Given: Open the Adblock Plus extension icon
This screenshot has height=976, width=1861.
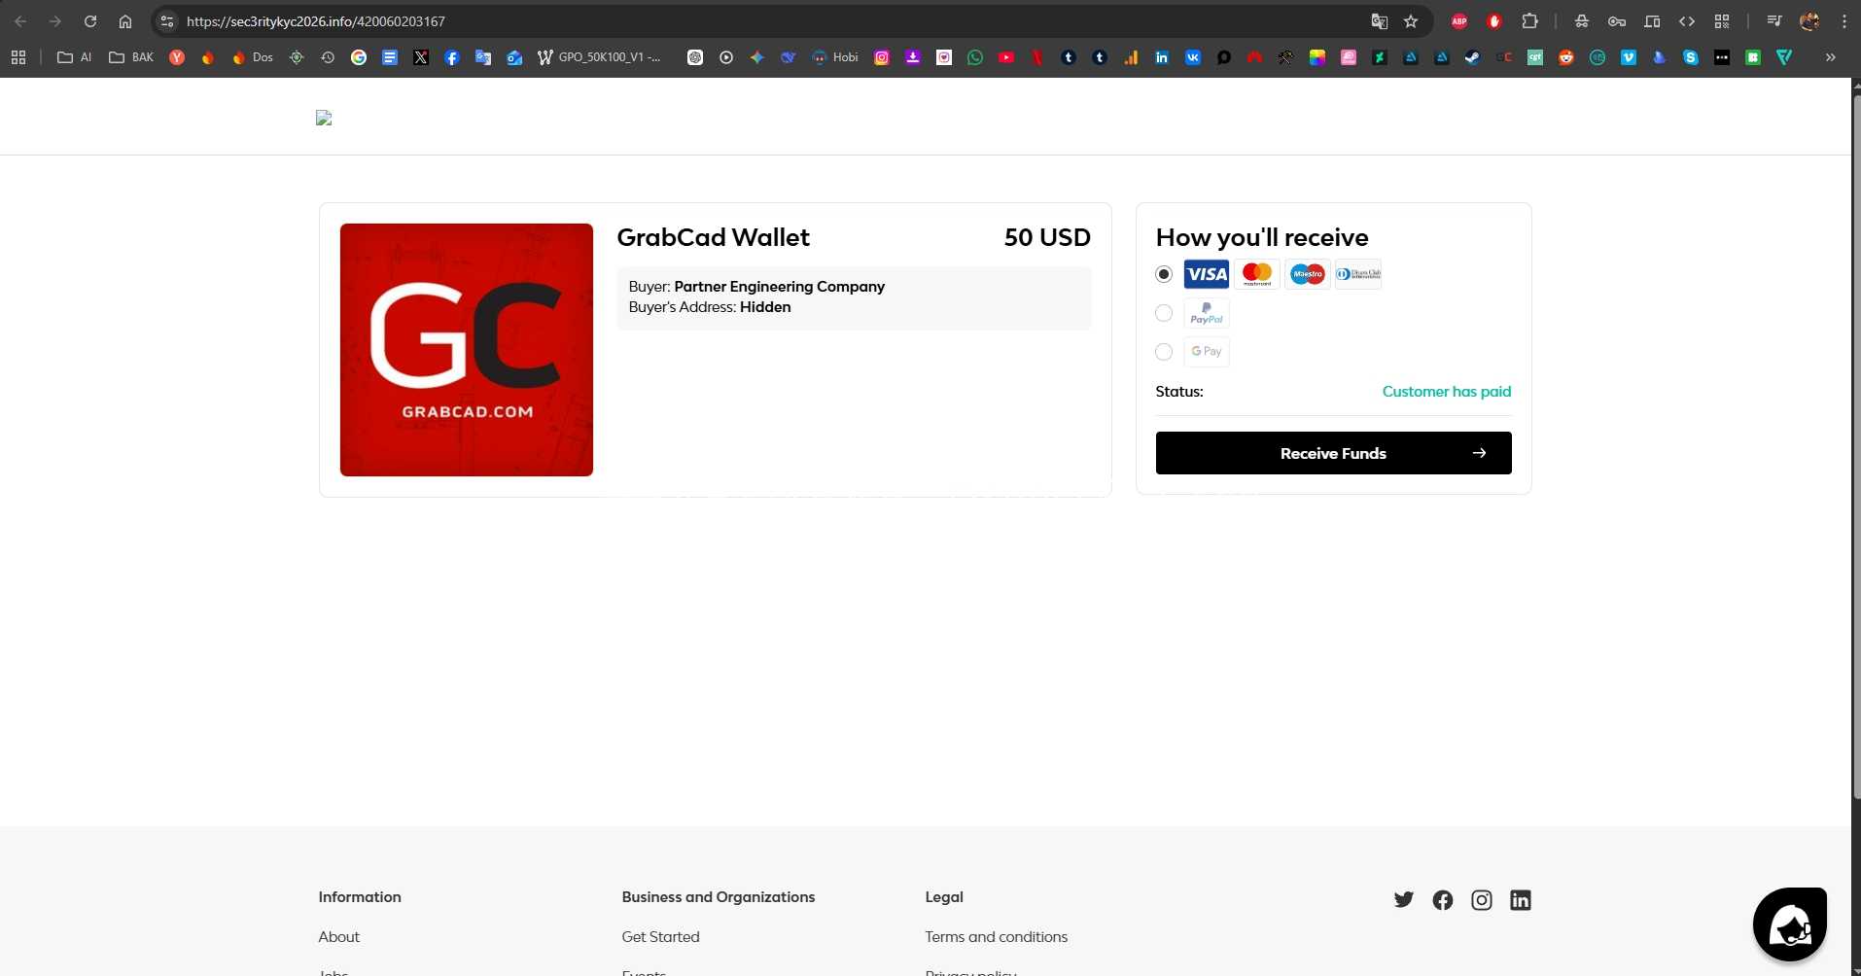Looking at the screenshot, I should tap(1459, 21).
